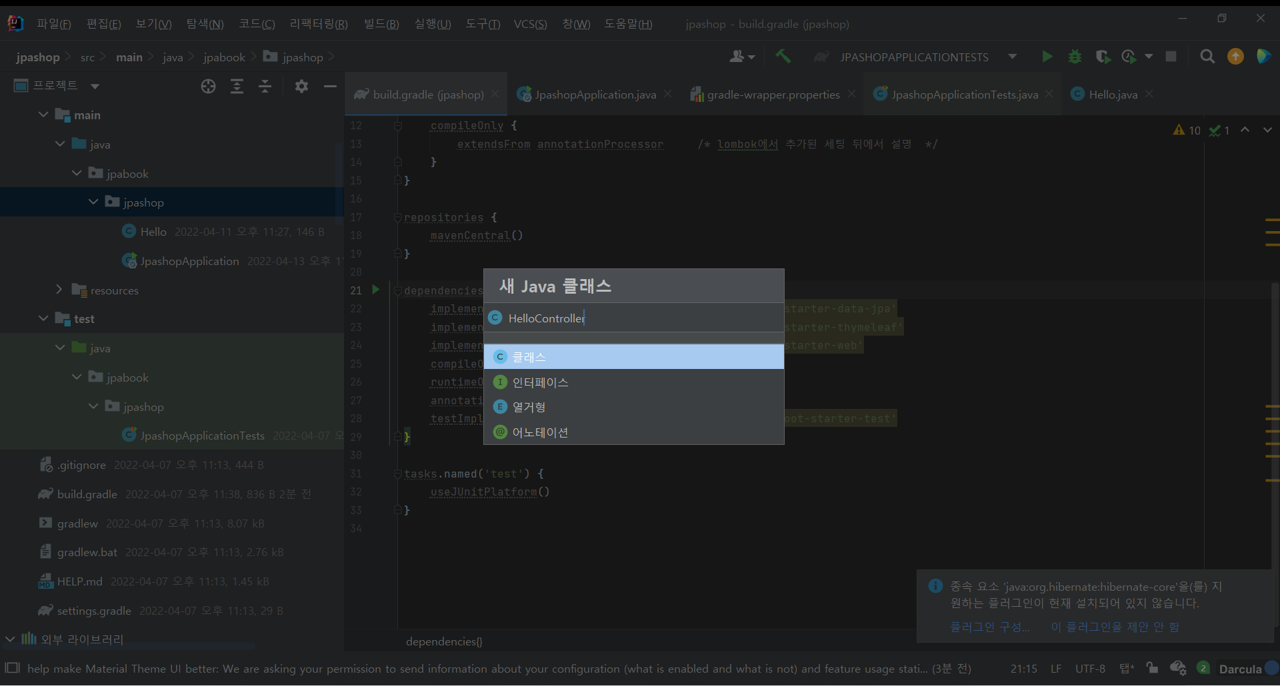Close the Hello.java tab
This screenshot has height=686, width=1280.
[1149, 95]
